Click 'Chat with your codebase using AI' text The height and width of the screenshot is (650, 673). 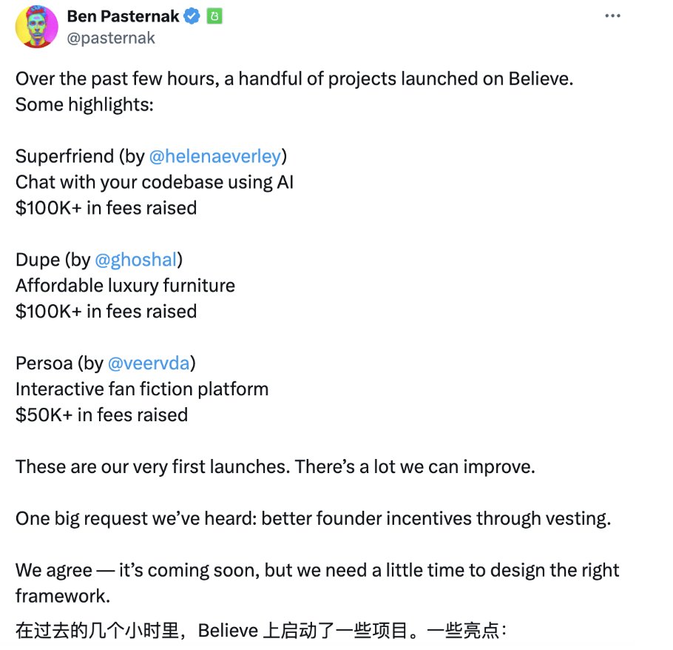coord(155,183)
